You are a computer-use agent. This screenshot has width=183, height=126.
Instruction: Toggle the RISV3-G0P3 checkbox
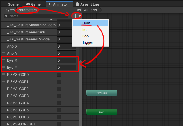coord(59,96)
